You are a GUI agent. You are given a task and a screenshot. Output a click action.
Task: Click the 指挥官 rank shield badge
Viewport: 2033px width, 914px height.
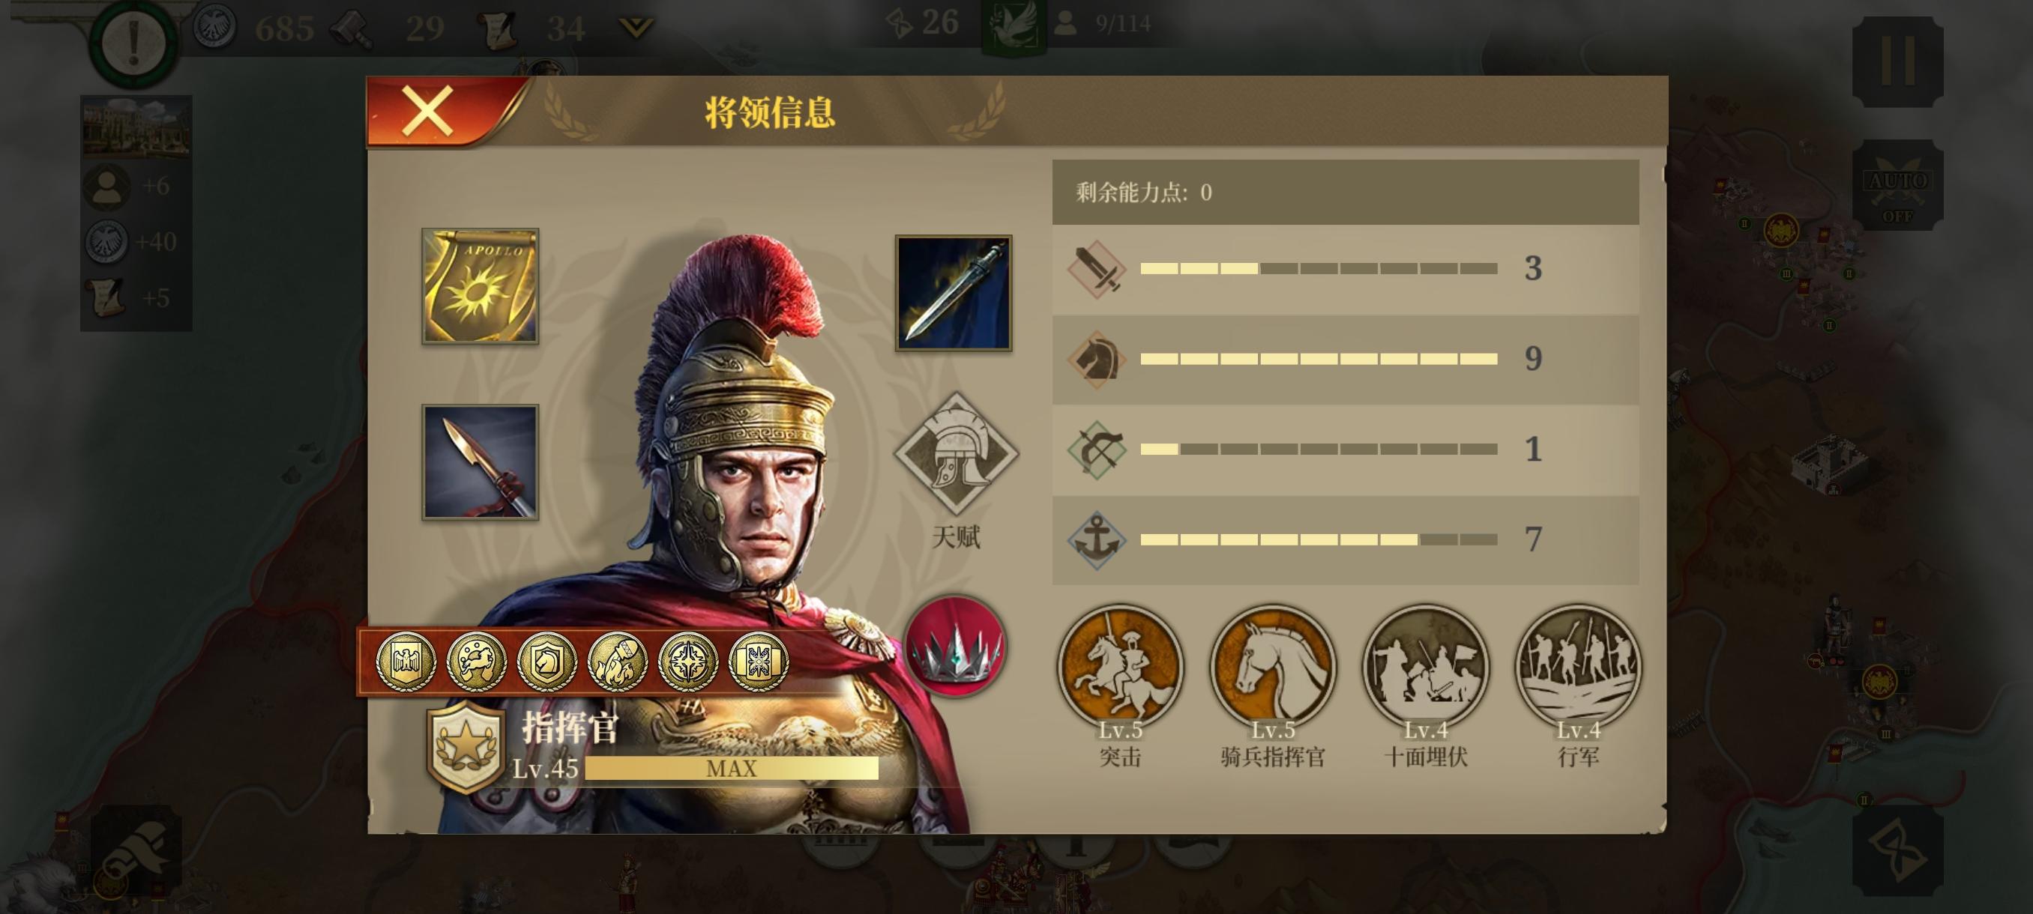(465, 747)
